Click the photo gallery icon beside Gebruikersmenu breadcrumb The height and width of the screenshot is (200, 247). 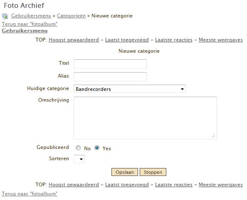click(x=5, y=16)
